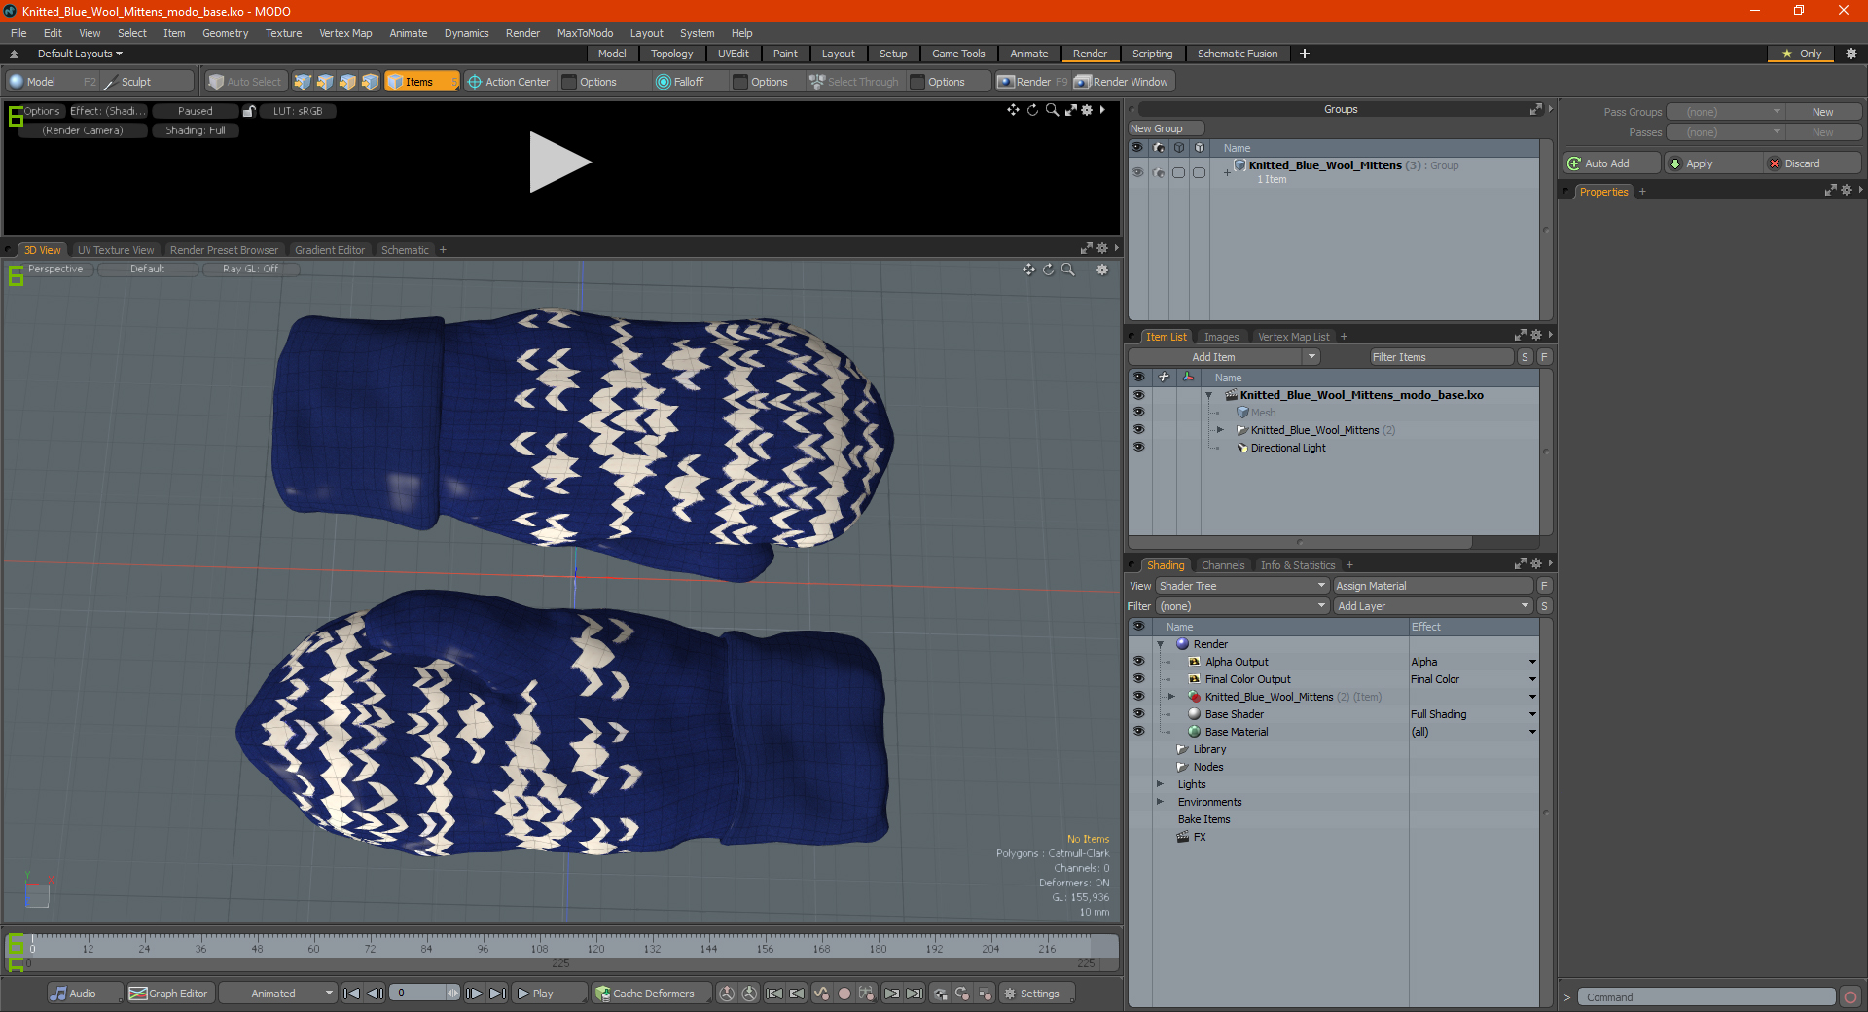
Task: Activate Items selection mode
Action: pyautogui.click(x=421, y=82)
